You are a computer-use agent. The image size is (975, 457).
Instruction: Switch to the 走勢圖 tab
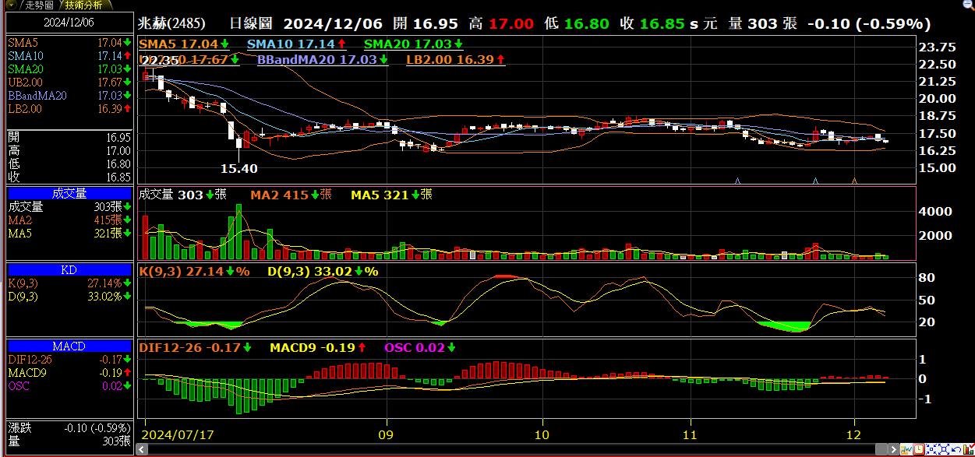[38, 5]
